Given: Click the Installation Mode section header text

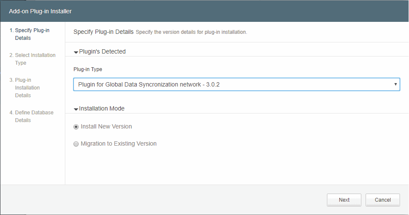Looking at the screenshot, I should click(x=102, y=108).
